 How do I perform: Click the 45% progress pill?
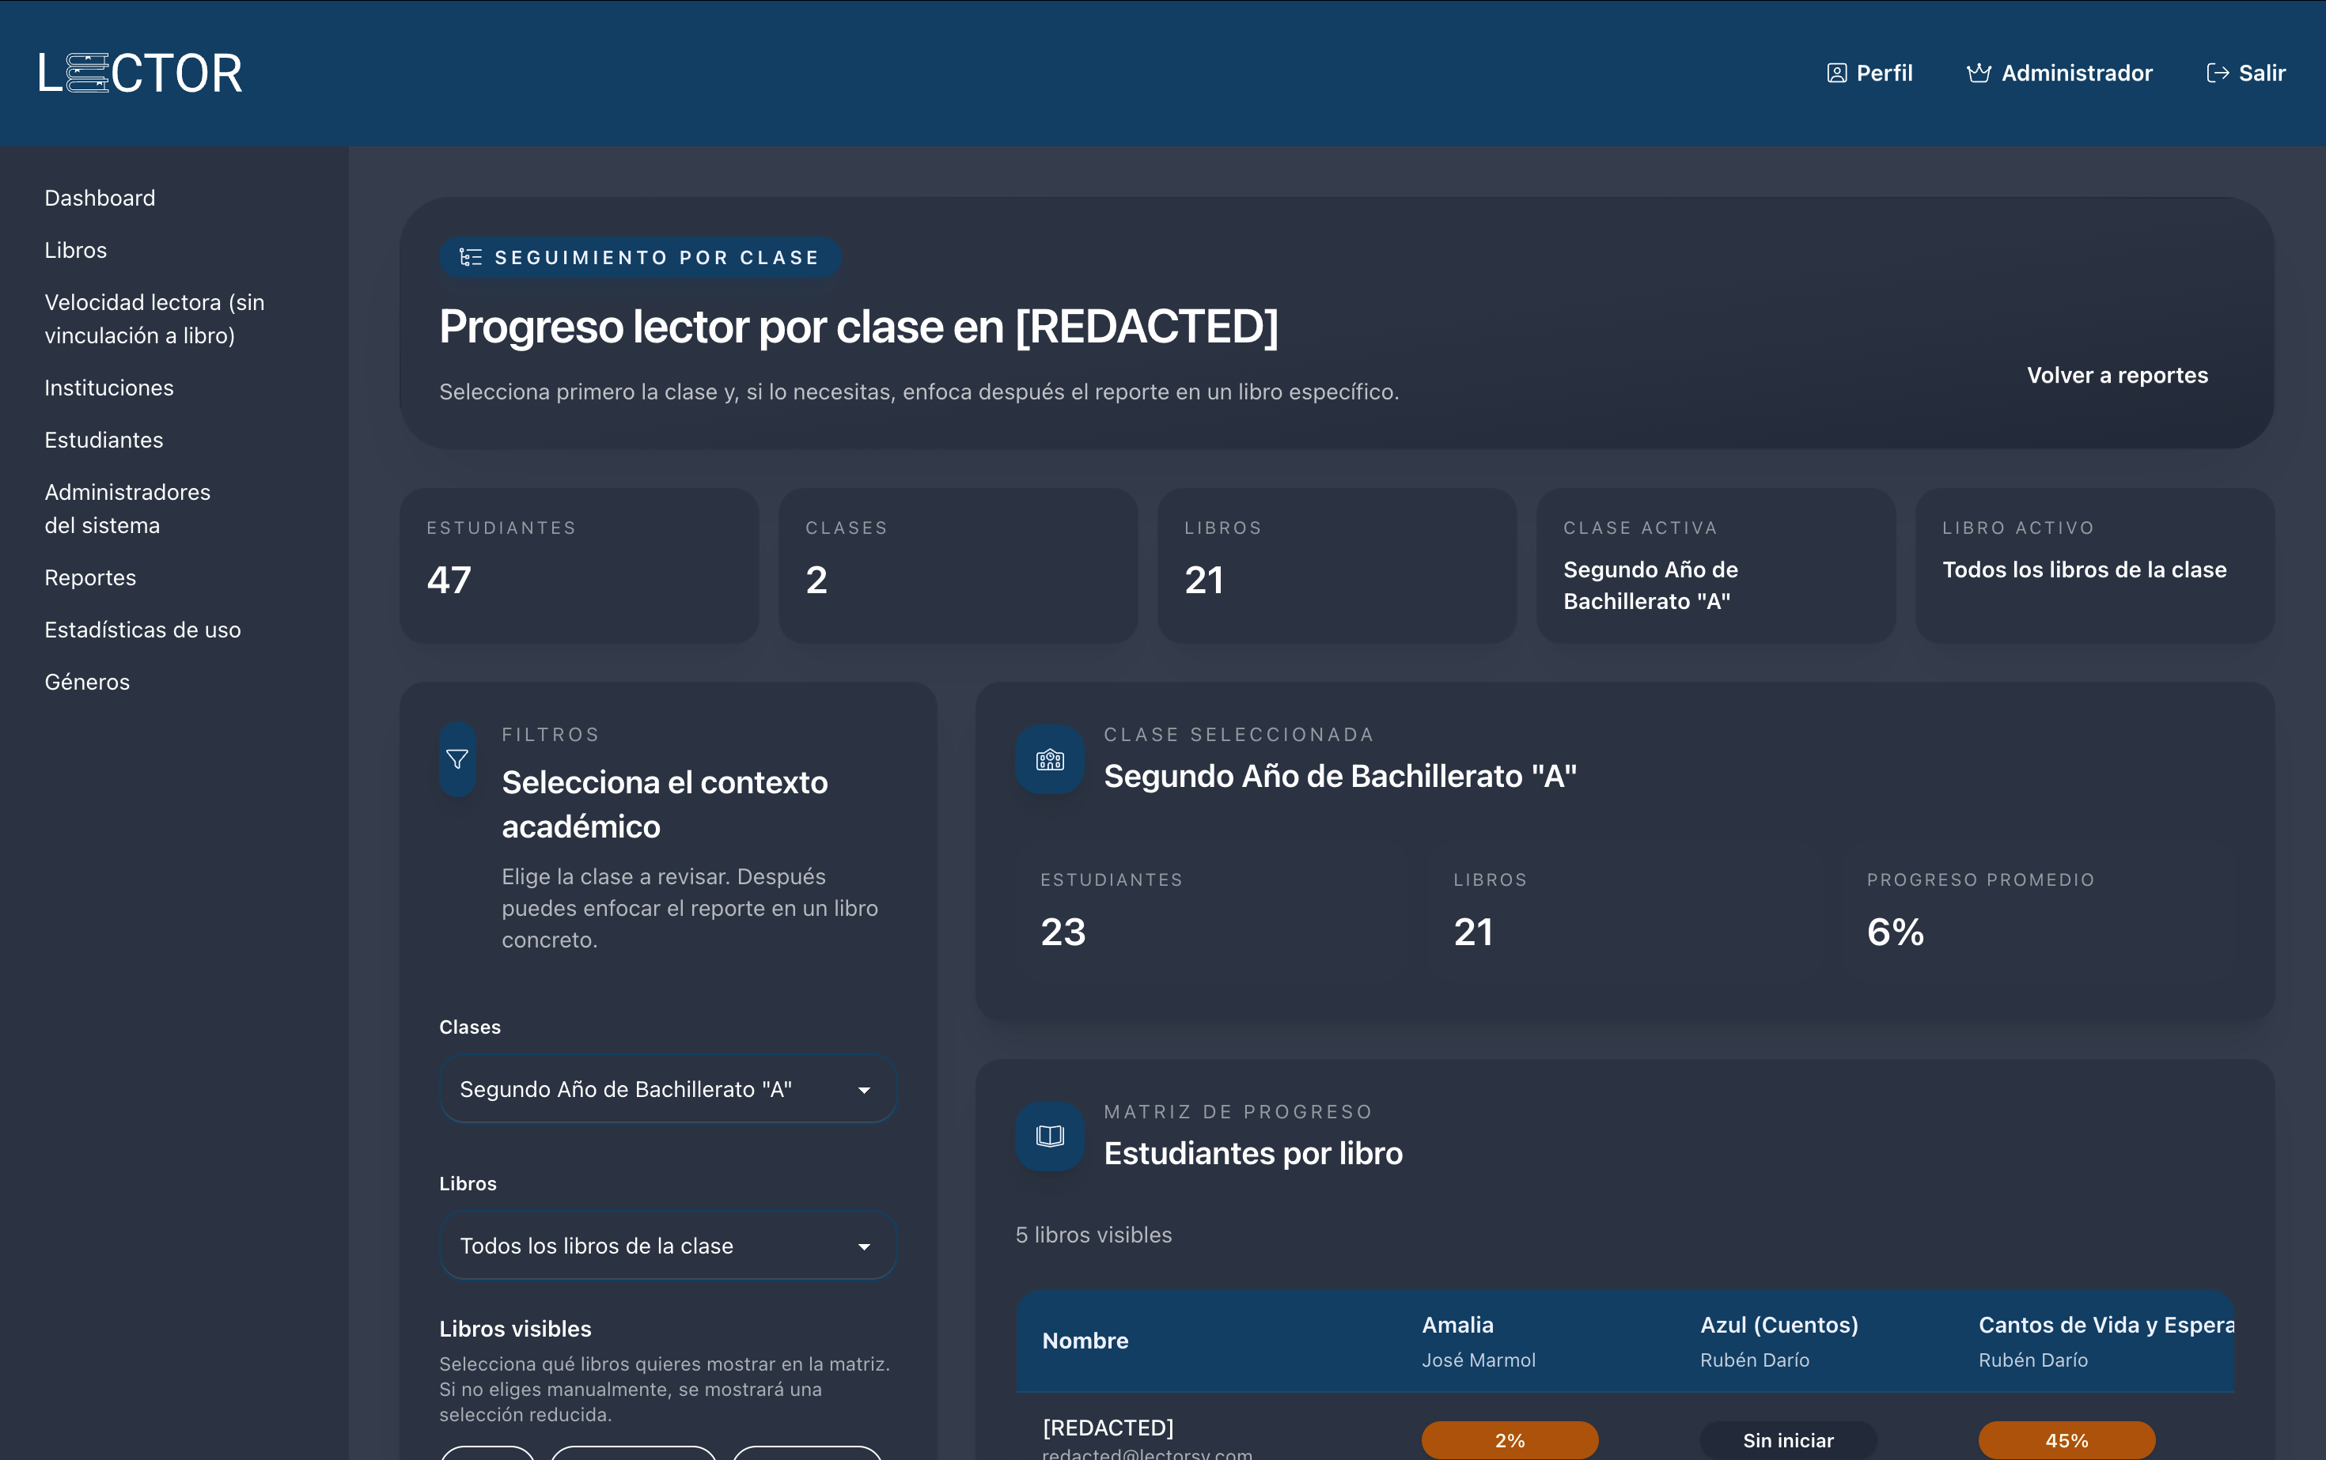coord(2067,1439)
